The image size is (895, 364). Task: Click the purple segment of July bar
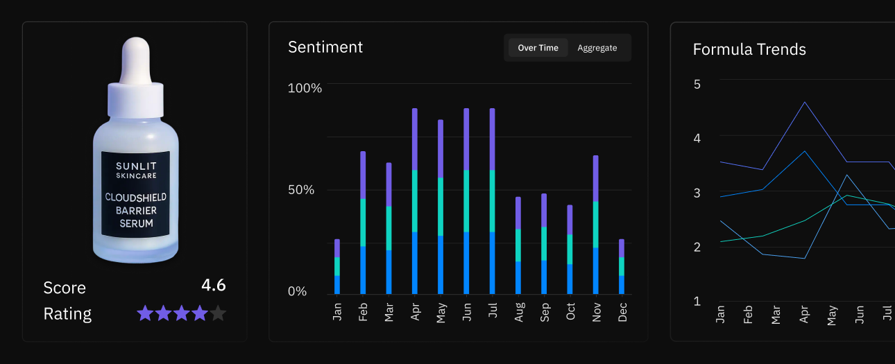point(493,139)
